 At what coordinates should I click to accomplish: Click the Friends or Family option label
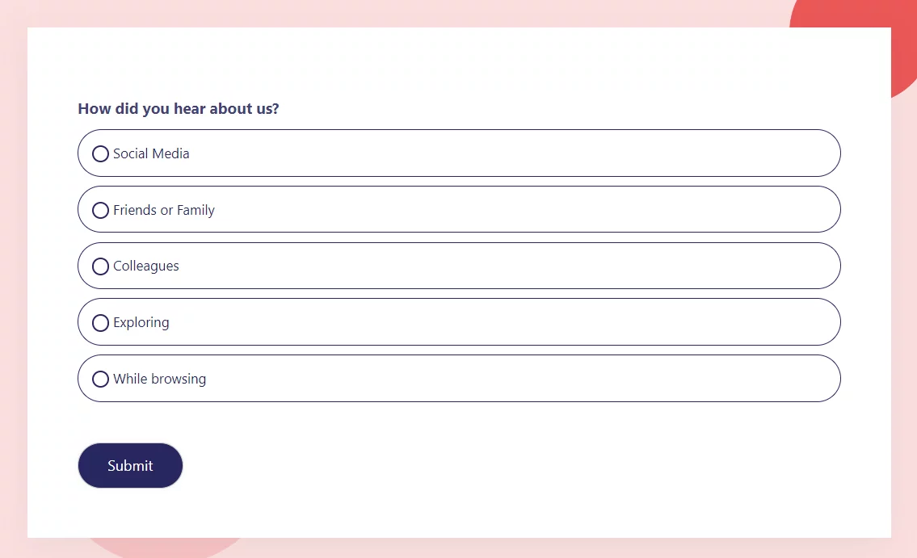(x=164, y=210)
